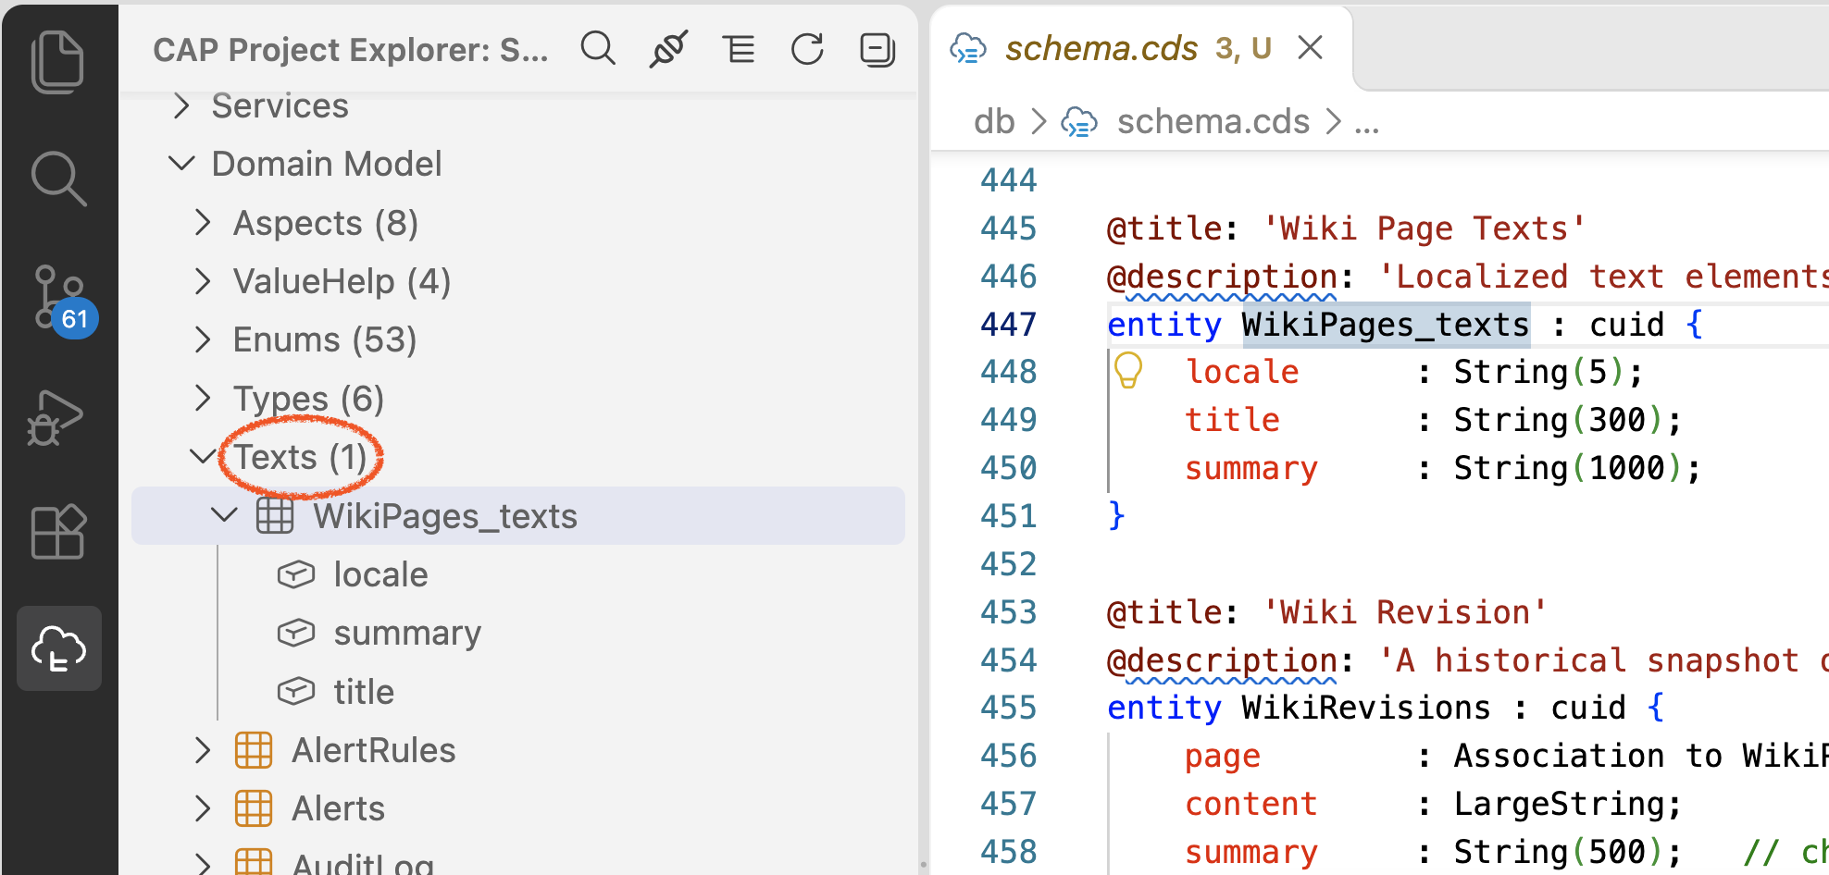1829x875 pixels.
Task: Select the summary element in the tree
Action: [x=407, y=633]
